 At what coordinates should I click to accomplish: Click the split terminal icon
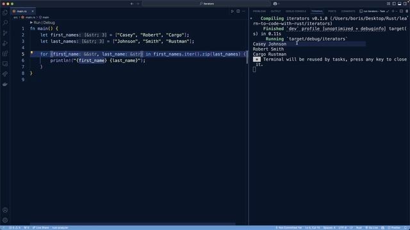click(x=401, y=11)
